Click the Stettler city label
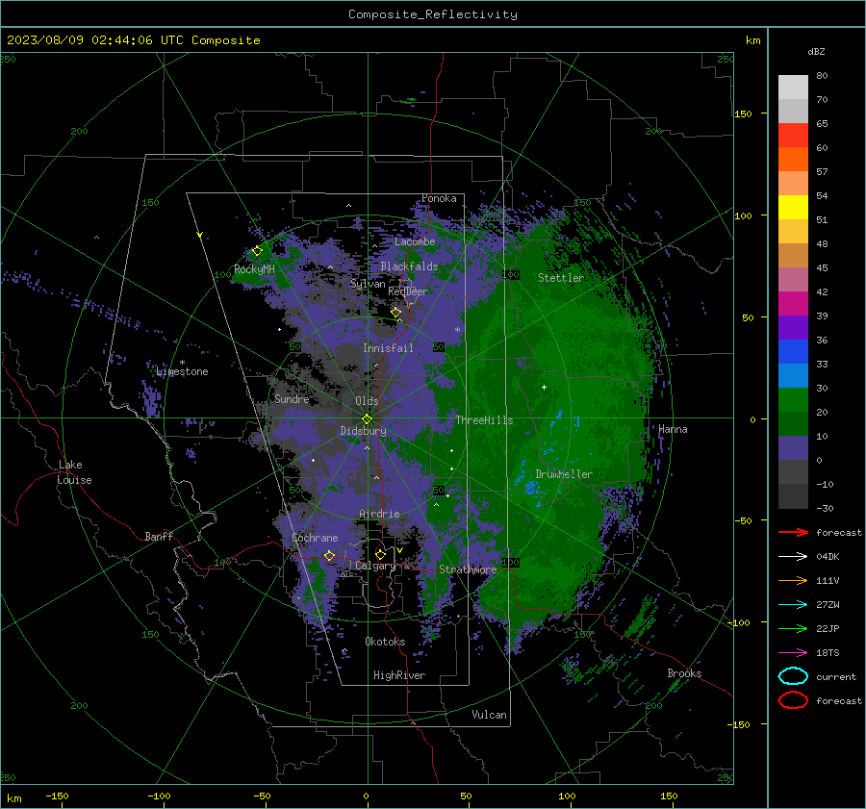866x809 pixels. click(561, 278)
